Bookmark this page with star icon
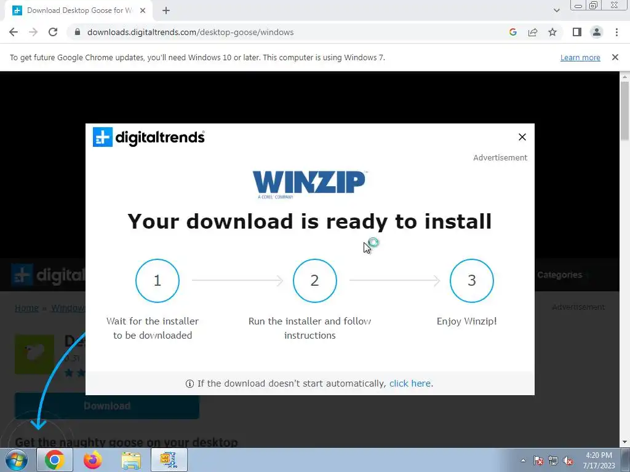Image resolution: width=630 pixels, height=472 pixels. [552, 32]
